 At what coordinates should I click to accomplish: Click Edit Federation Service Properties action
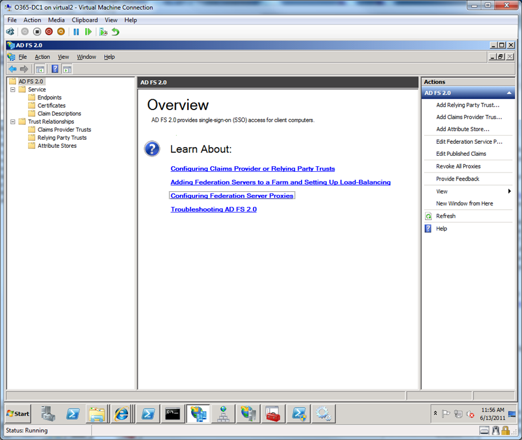click(x=469, y=142)
